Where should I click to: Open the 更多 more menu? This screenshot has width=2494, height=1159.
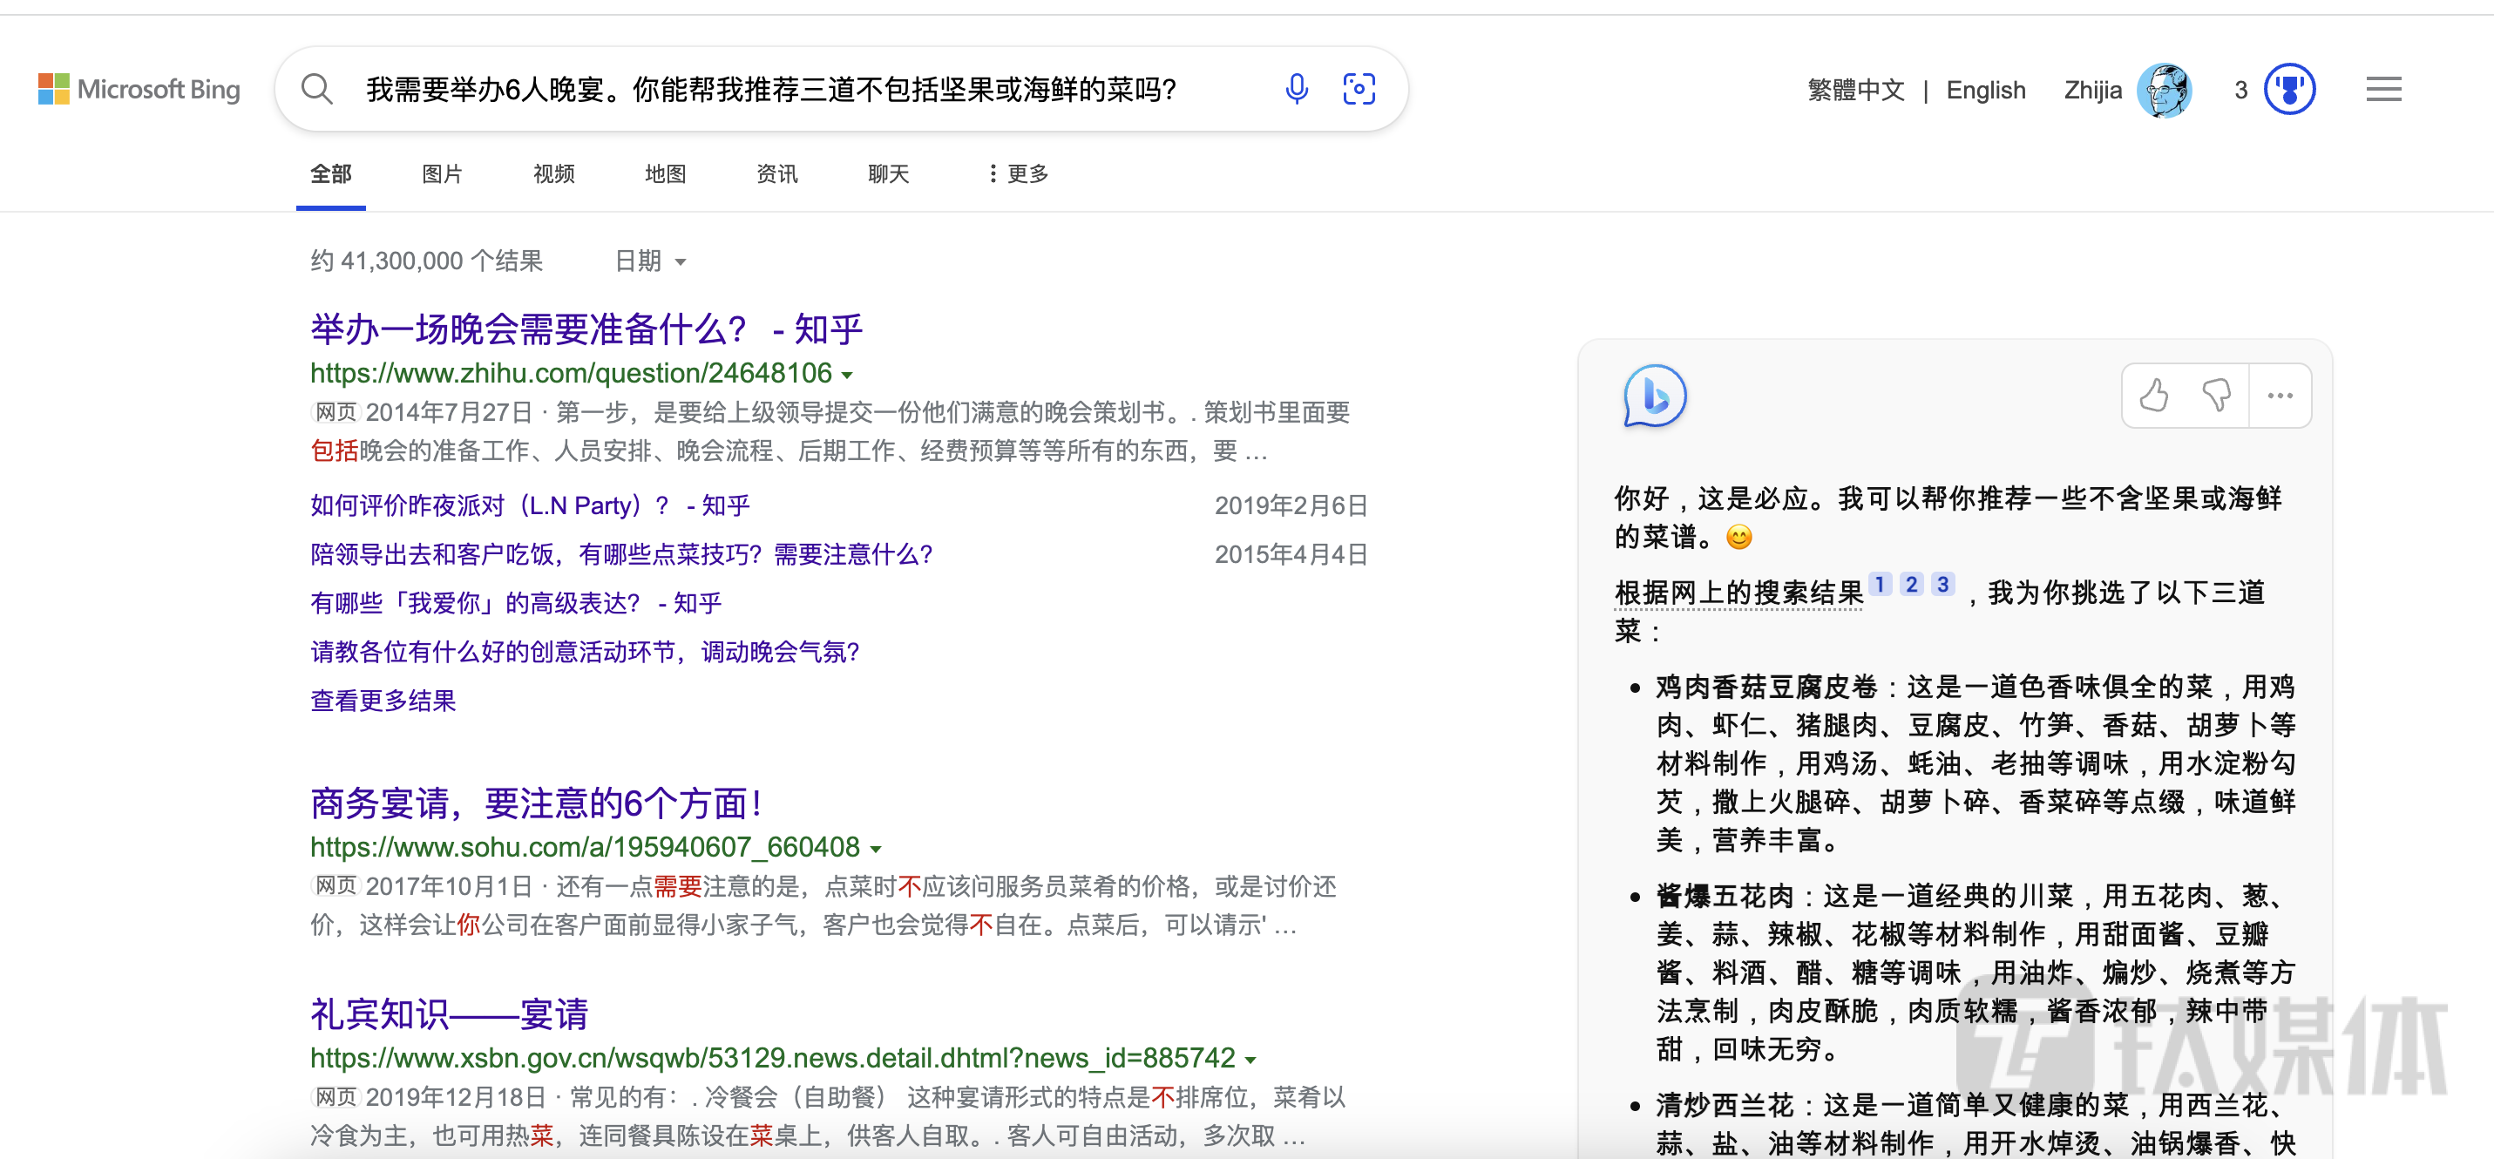click(x=1019, y=173)
